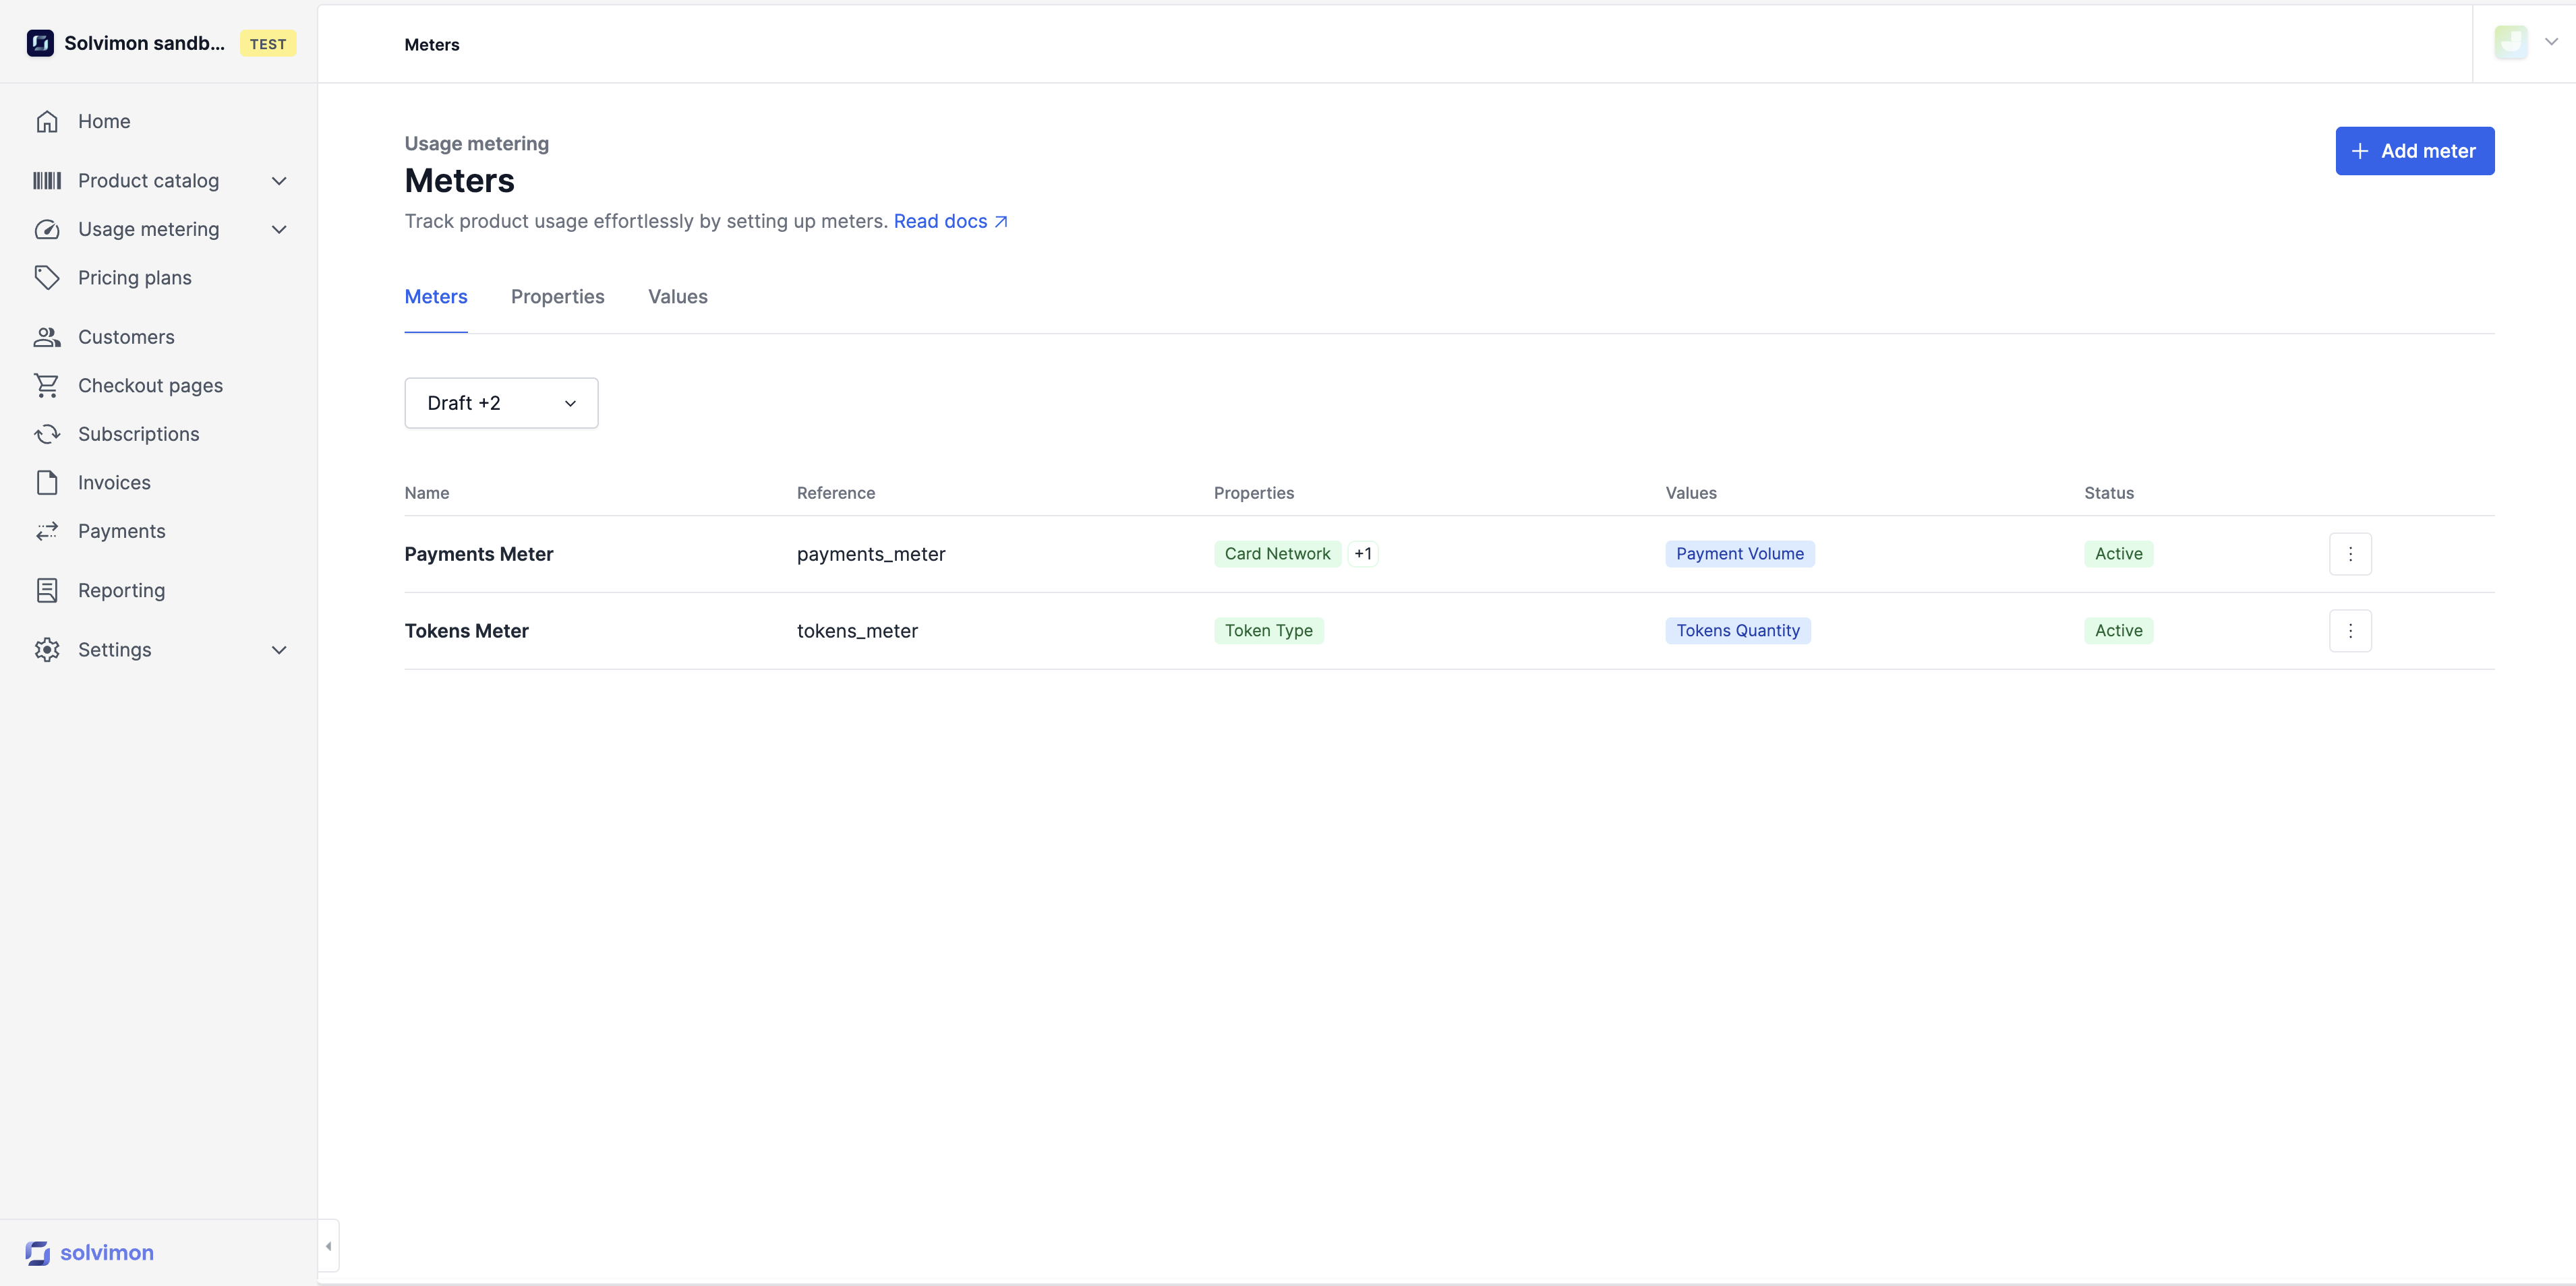Collapse the sidebar with the arrow handle

[x=328, y=1246]
